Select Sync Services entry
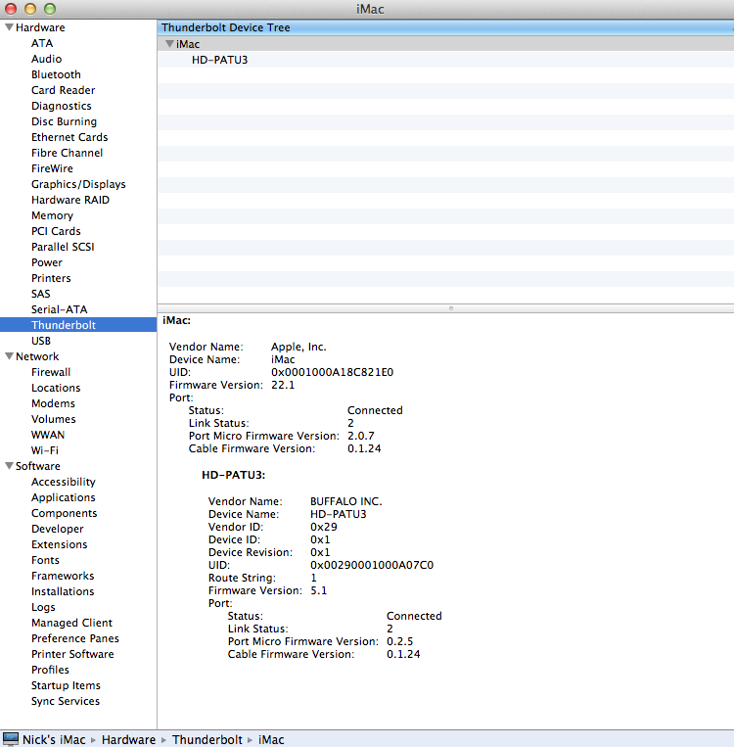 coord(66,701)
